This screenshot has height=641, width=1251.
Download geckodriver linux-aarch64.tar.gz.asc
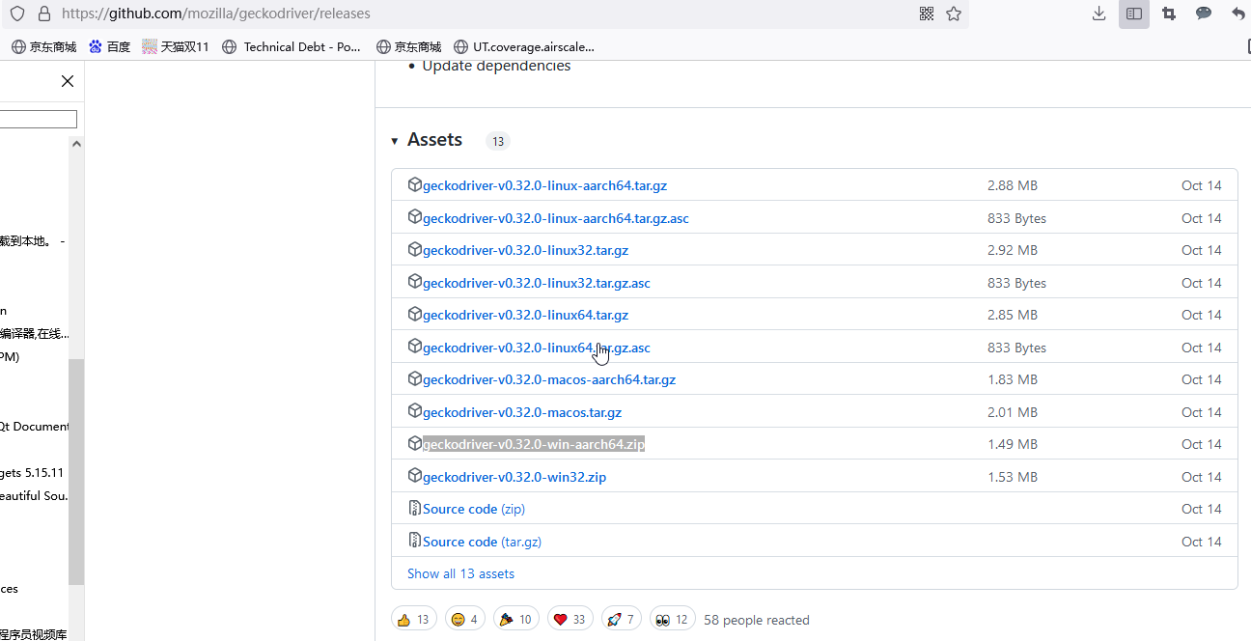click(556, 218)
